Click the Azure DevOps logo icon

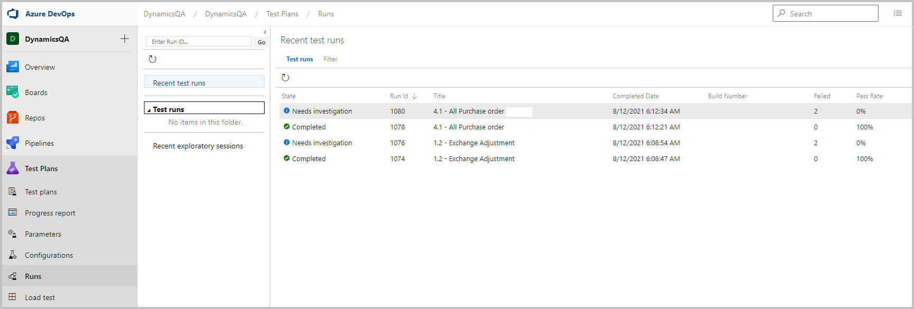(13, 14)
